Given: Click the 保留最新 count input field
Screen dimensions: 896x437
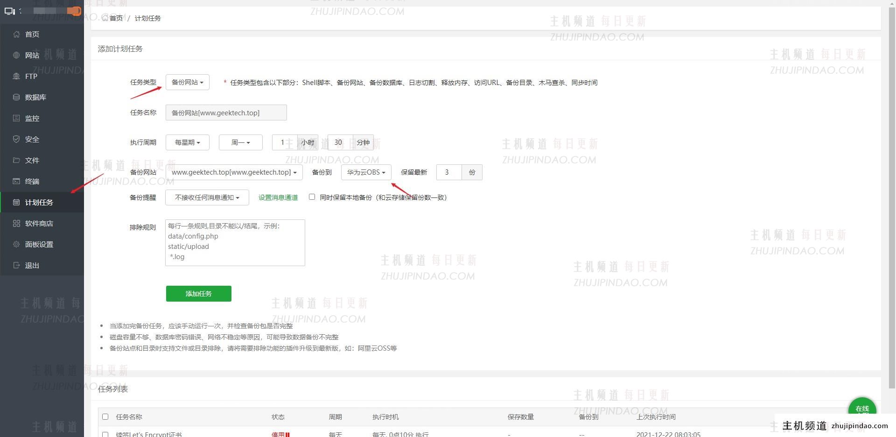Looking at the screenshot, I should (449, 172).
